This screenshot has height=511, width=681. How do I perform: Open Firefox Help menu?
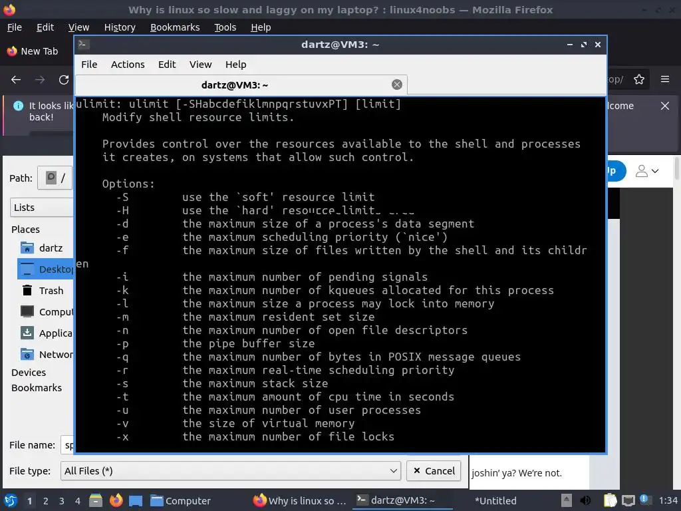coord(261,27)
